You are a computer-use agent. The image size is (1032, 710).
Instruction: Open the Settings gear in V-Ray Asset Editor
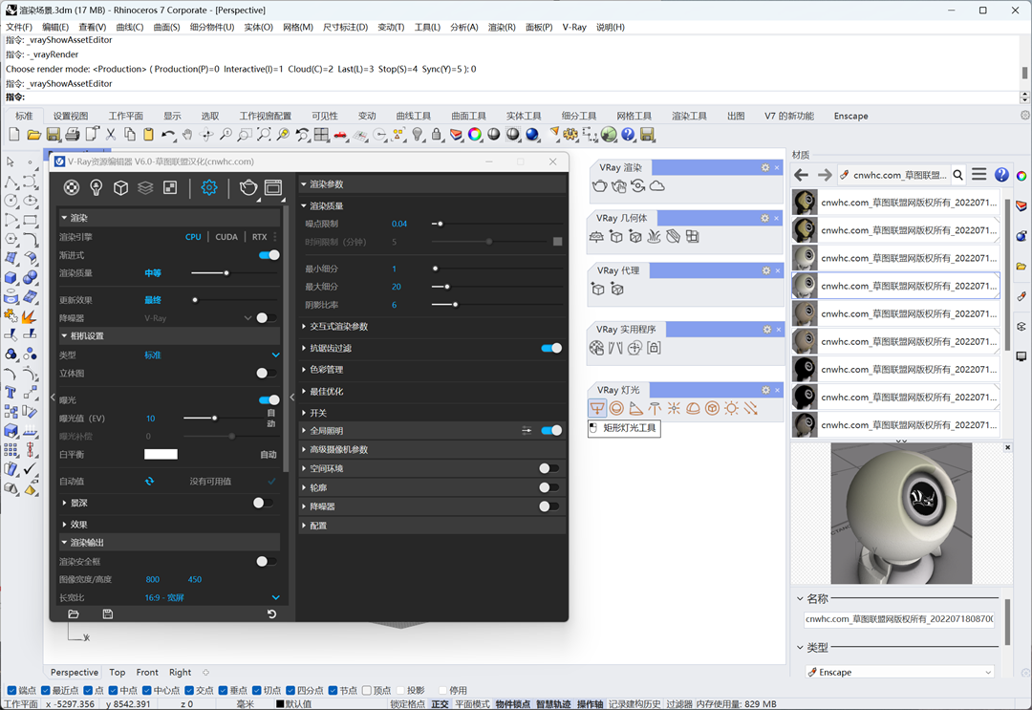pos(207,187)
